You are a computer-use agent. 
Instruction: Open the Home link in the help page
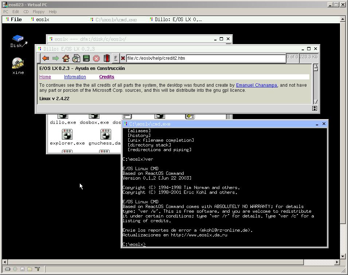pos(45,77)
